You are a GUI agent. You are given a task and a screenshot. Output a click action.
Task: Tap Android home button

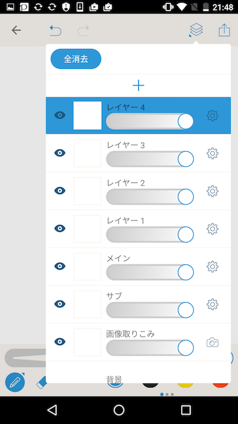[x=119, y=410]
